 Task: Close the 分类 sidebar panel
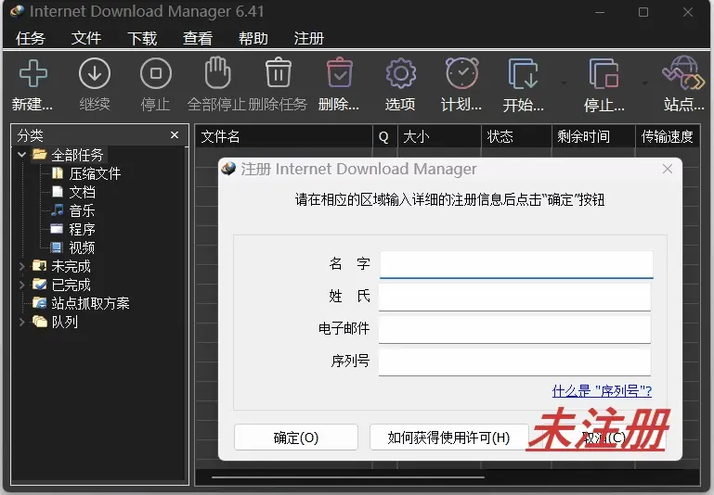(x=175, y=135)
